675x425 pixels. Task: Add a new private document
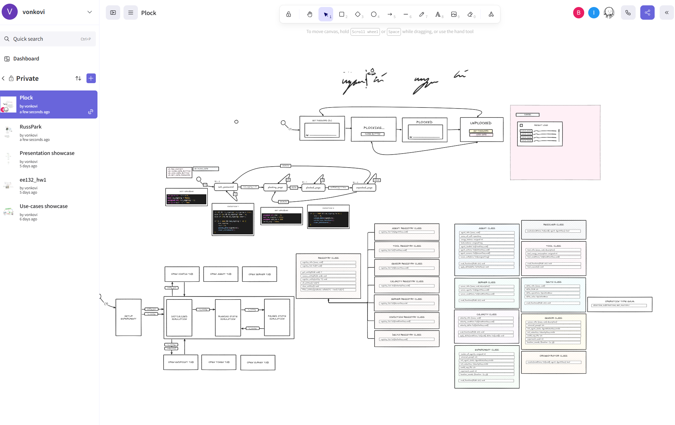pyautogui.click(x=91, y=78)
